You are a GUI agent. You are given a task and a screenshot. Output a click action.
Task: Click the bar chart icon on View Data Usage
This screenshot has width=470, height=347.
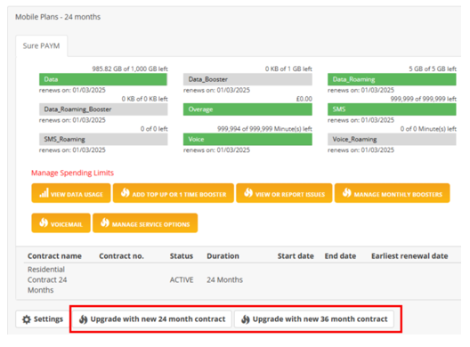click(x=45, y=193)
